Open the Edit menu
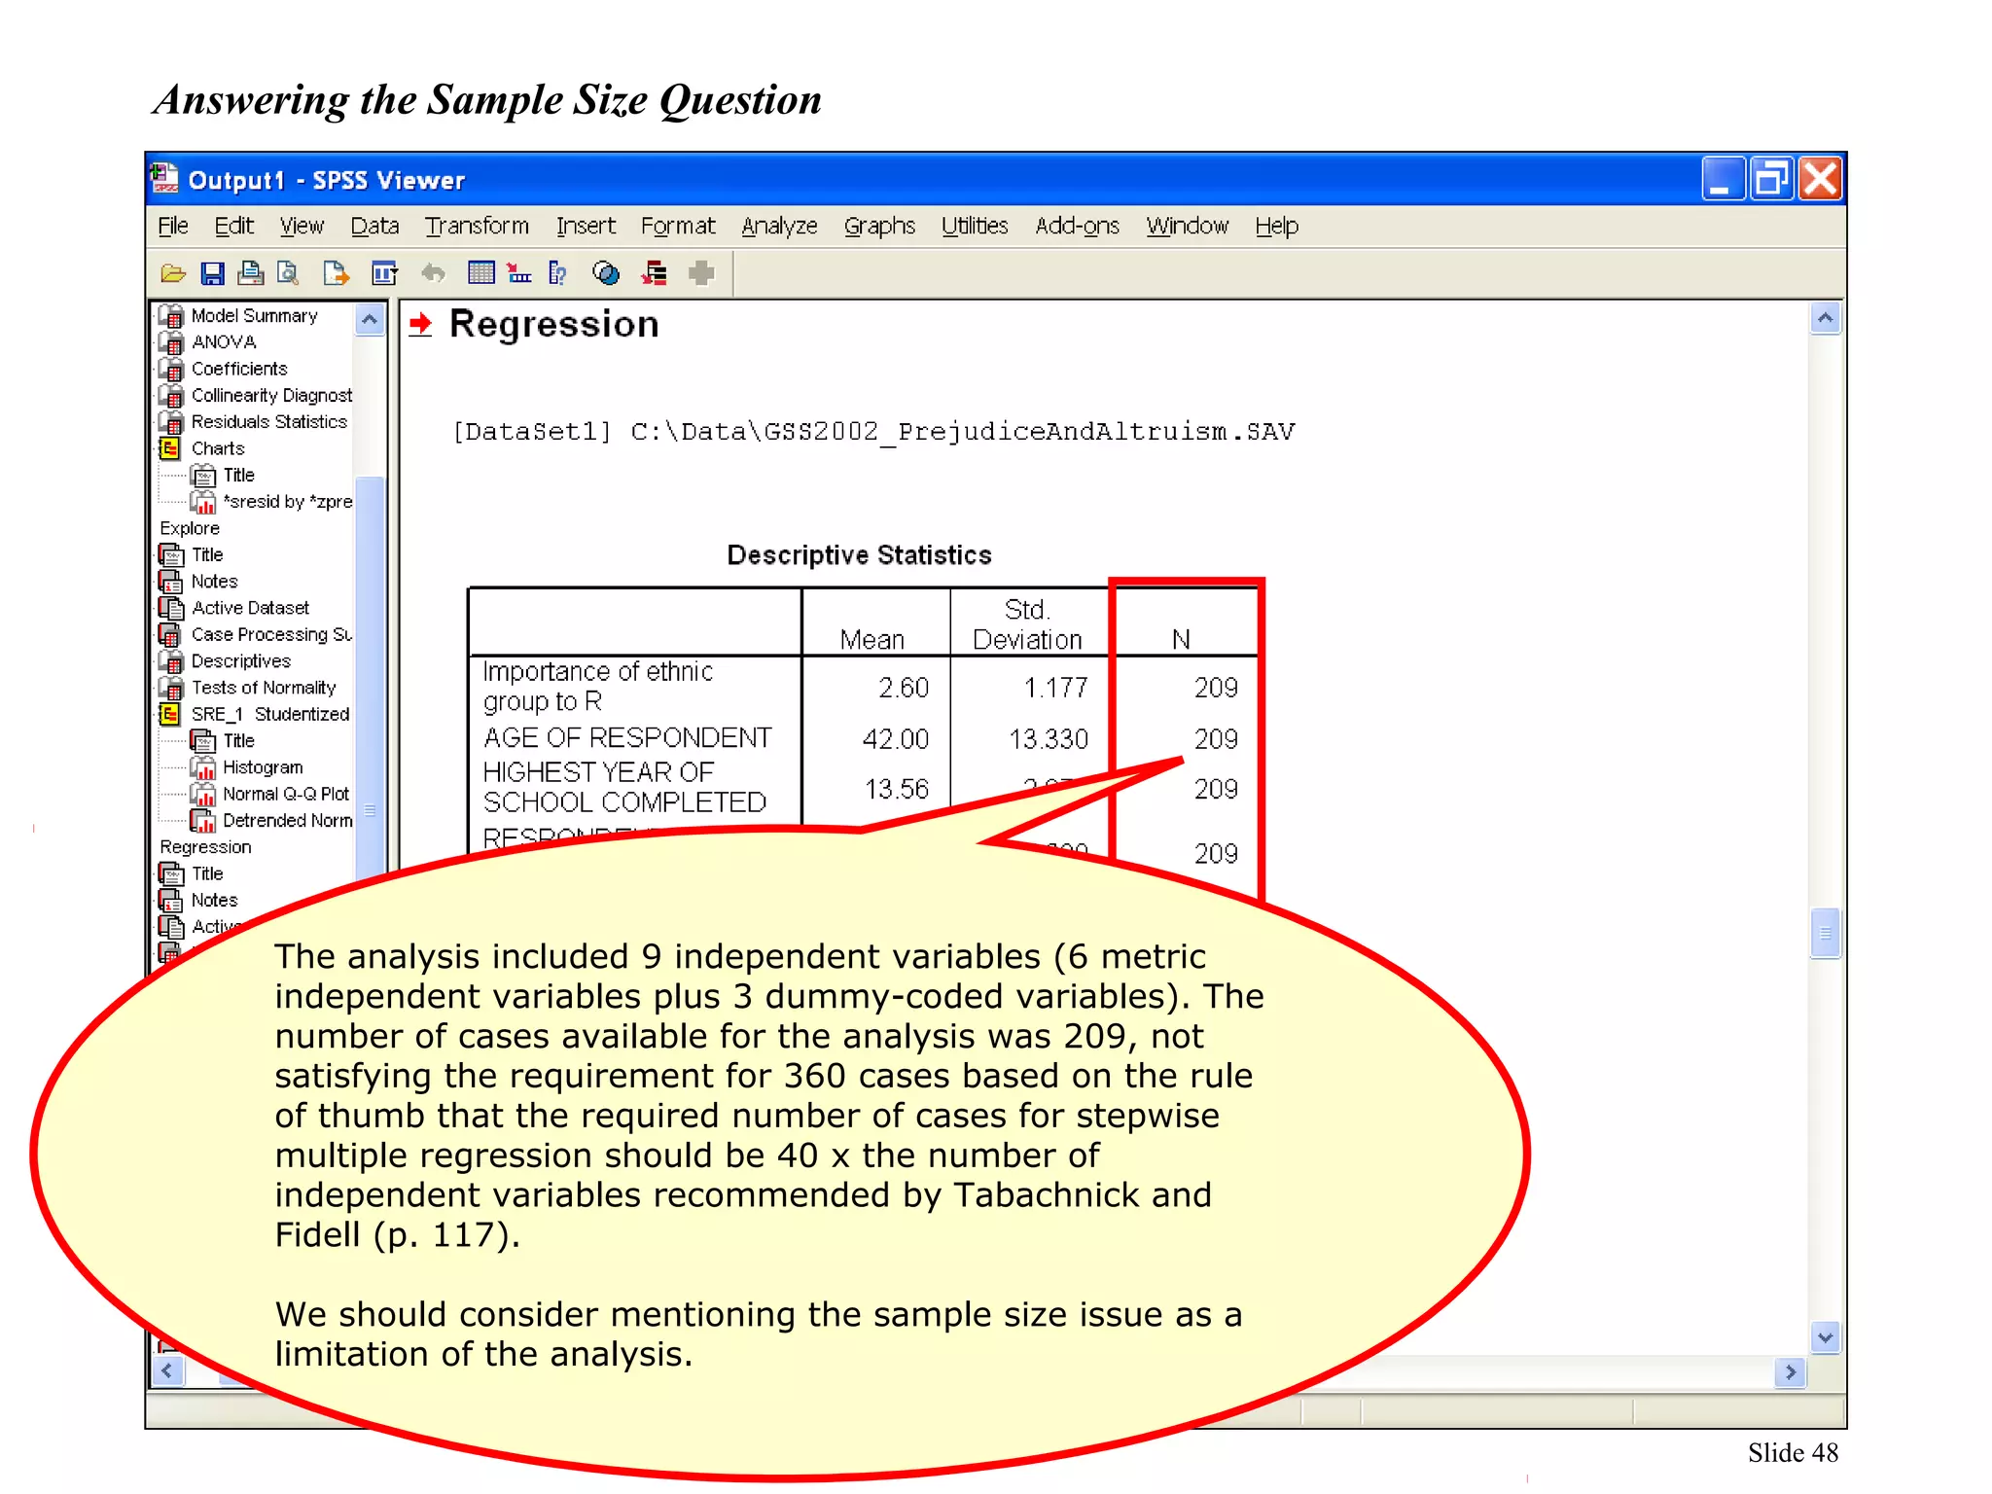The image size is (1992, 1494). [234, 226]
